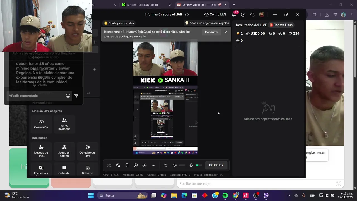Open Centro LIVE
Image resolution: width=357 pixels, height=201 pixels.
point(215,15)
